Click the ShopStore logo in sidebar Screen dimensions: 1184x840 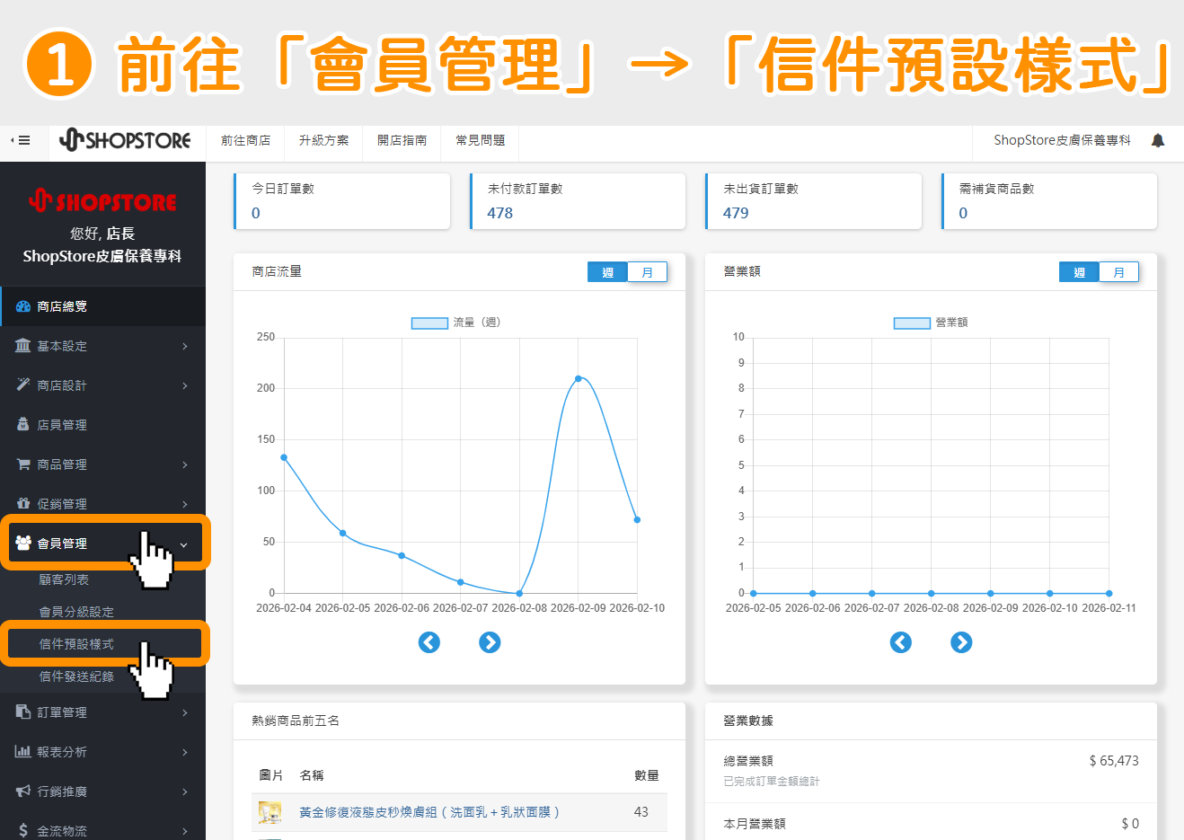click(x=102, y=201)
